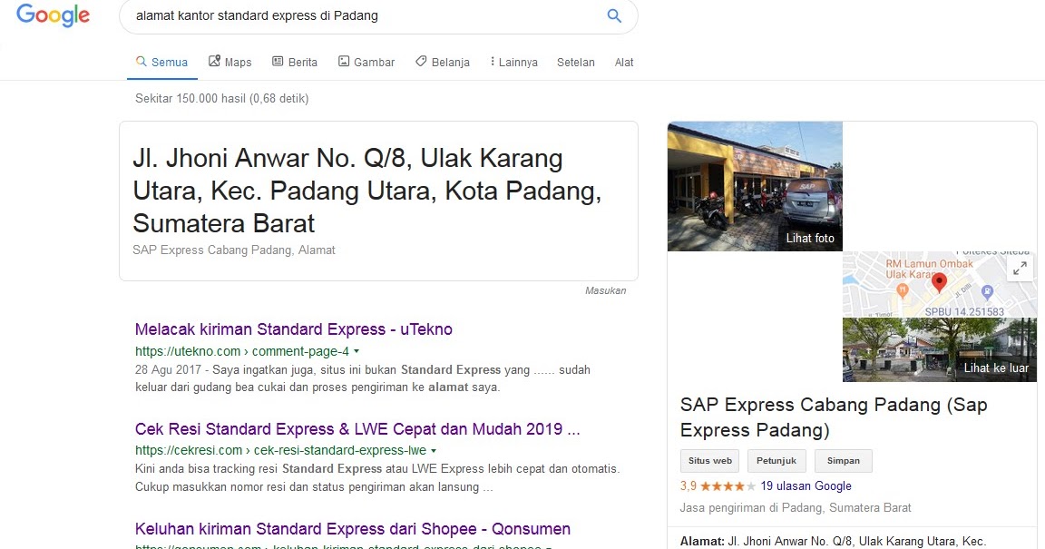
Task: Click the featured address Jl. Jhoni Anwar
Action: [366, 191]
